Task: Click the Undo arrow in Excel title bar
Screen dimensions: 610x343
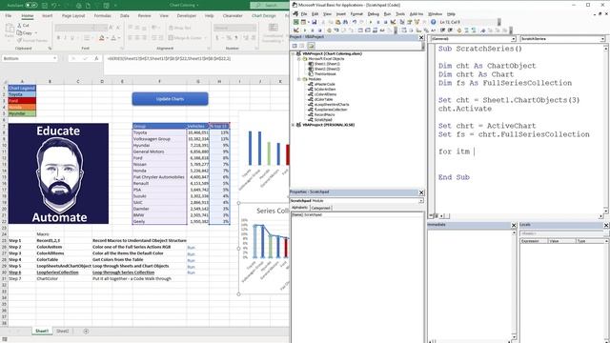Action: click(x=54, y=6)
